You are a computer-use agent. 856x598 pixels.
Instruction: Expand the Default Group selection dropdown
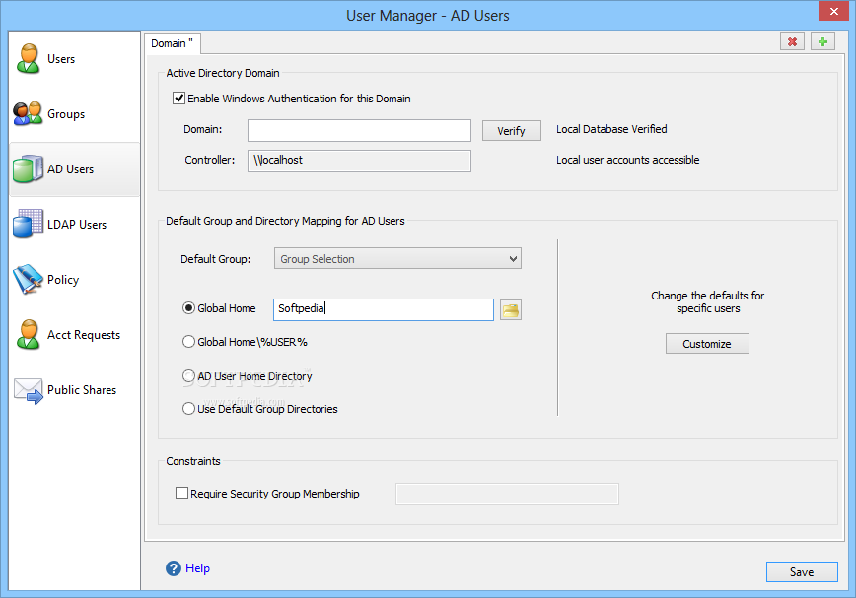(x=397, y=258)
